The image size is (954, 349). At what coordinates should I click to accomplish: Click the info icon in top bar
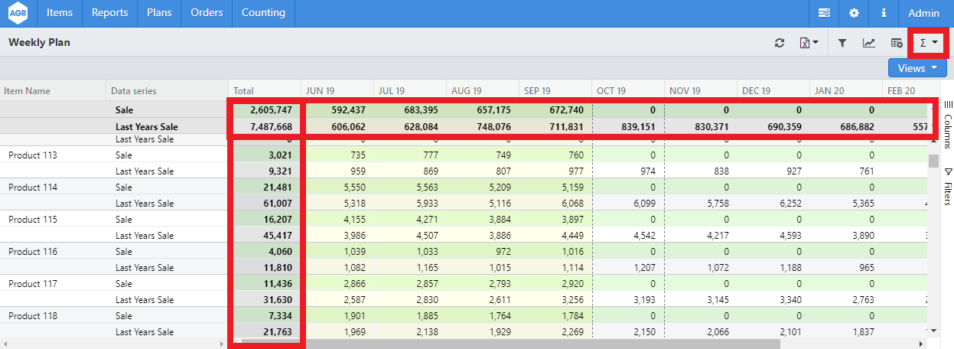point(884,13)
